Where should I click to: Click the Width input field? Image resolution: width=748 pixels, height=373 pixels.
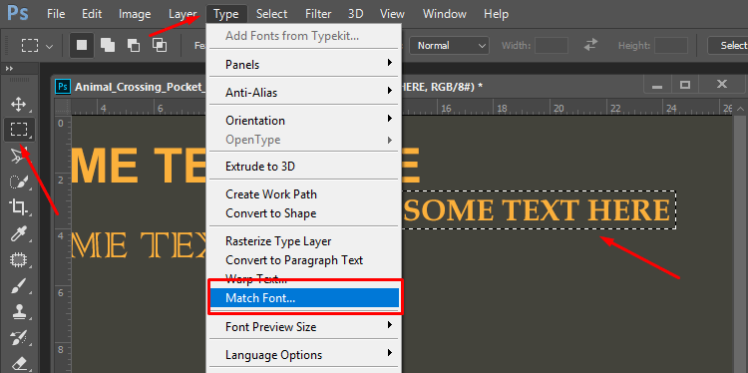(x=552, y=46)
